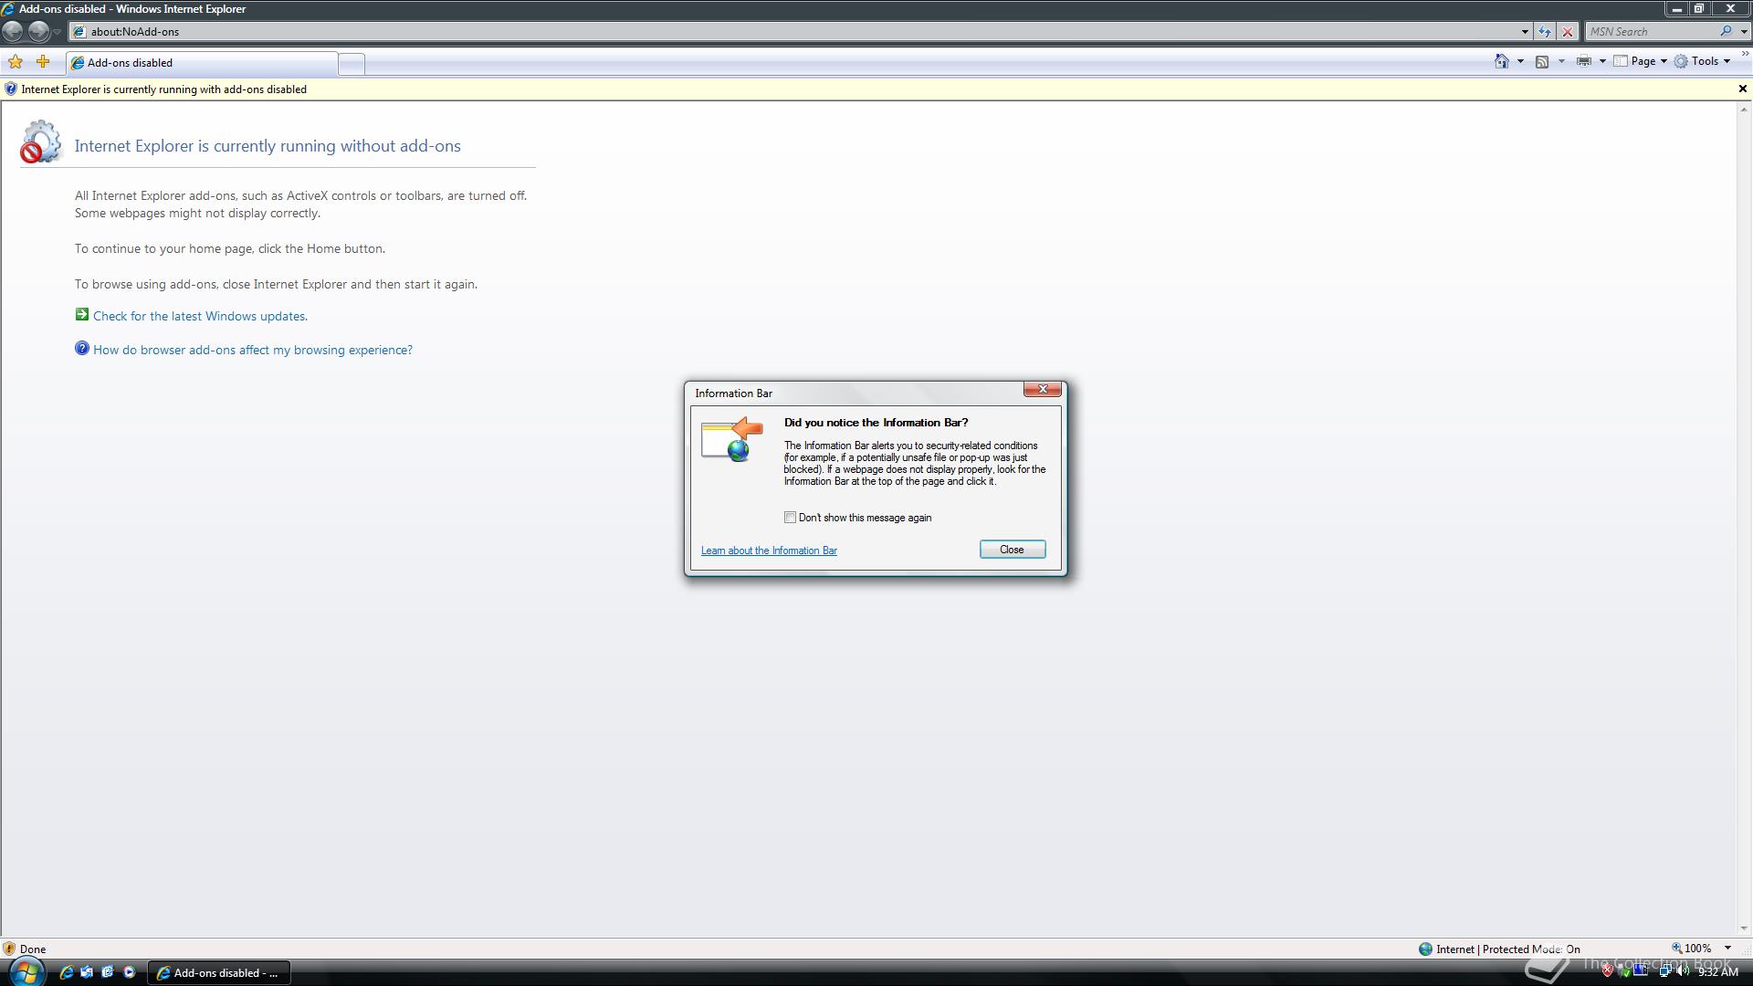Expand the Home button dropdown arrow
Screen dimensions: 1753x986
click(x=1519, y=61)
